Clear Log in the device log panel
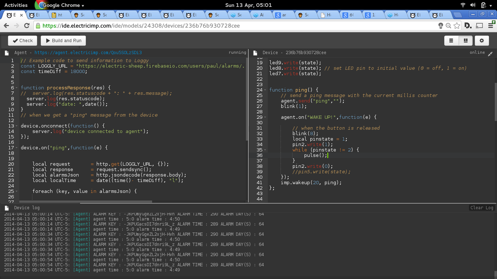Viewport: 497px width, 279px height. (481, 208)
